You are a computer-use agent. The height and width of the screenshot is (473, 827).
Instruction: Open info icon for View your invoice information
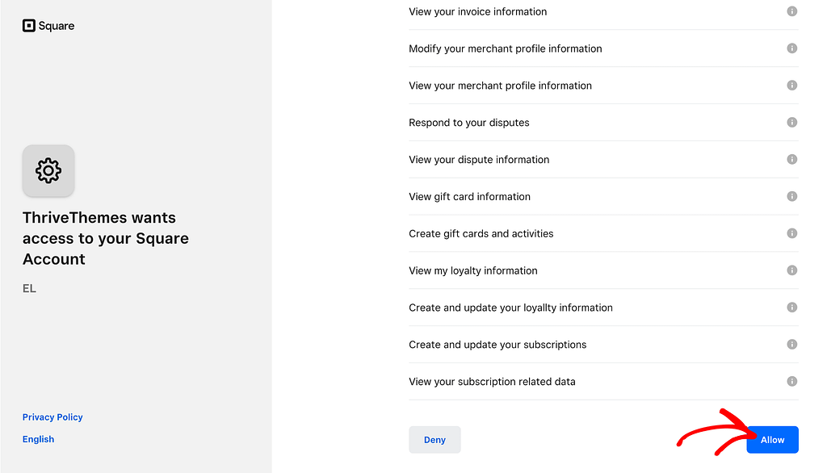(x=791, y=11)
